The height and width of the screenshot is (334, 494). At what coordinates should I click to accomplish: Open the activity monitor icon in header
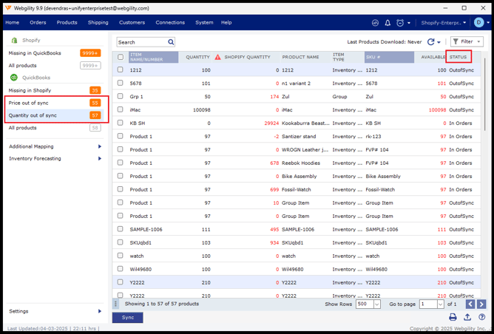(x=375, y=23)
